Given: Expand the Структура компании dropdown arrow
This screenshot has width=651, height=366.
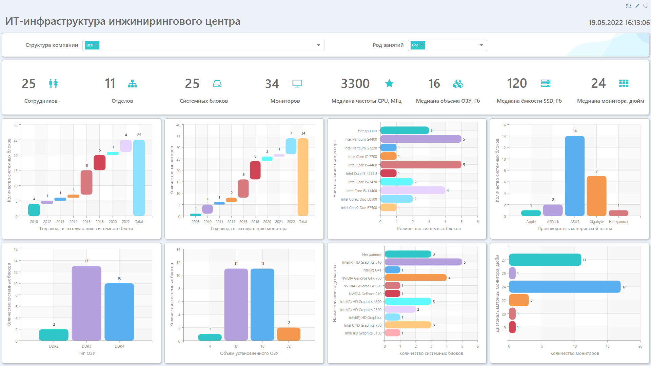Looking at the screenshot, I should click(318, 45).
